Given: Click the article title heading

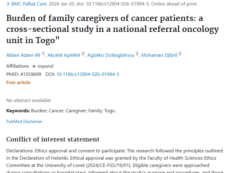Looking at the screenshot, I should click(x=112, y=29).
